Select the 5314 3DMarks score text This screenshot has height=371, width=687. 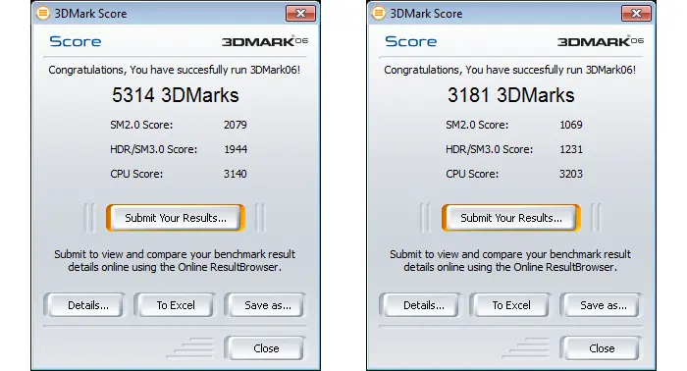[x=176, y=95]
